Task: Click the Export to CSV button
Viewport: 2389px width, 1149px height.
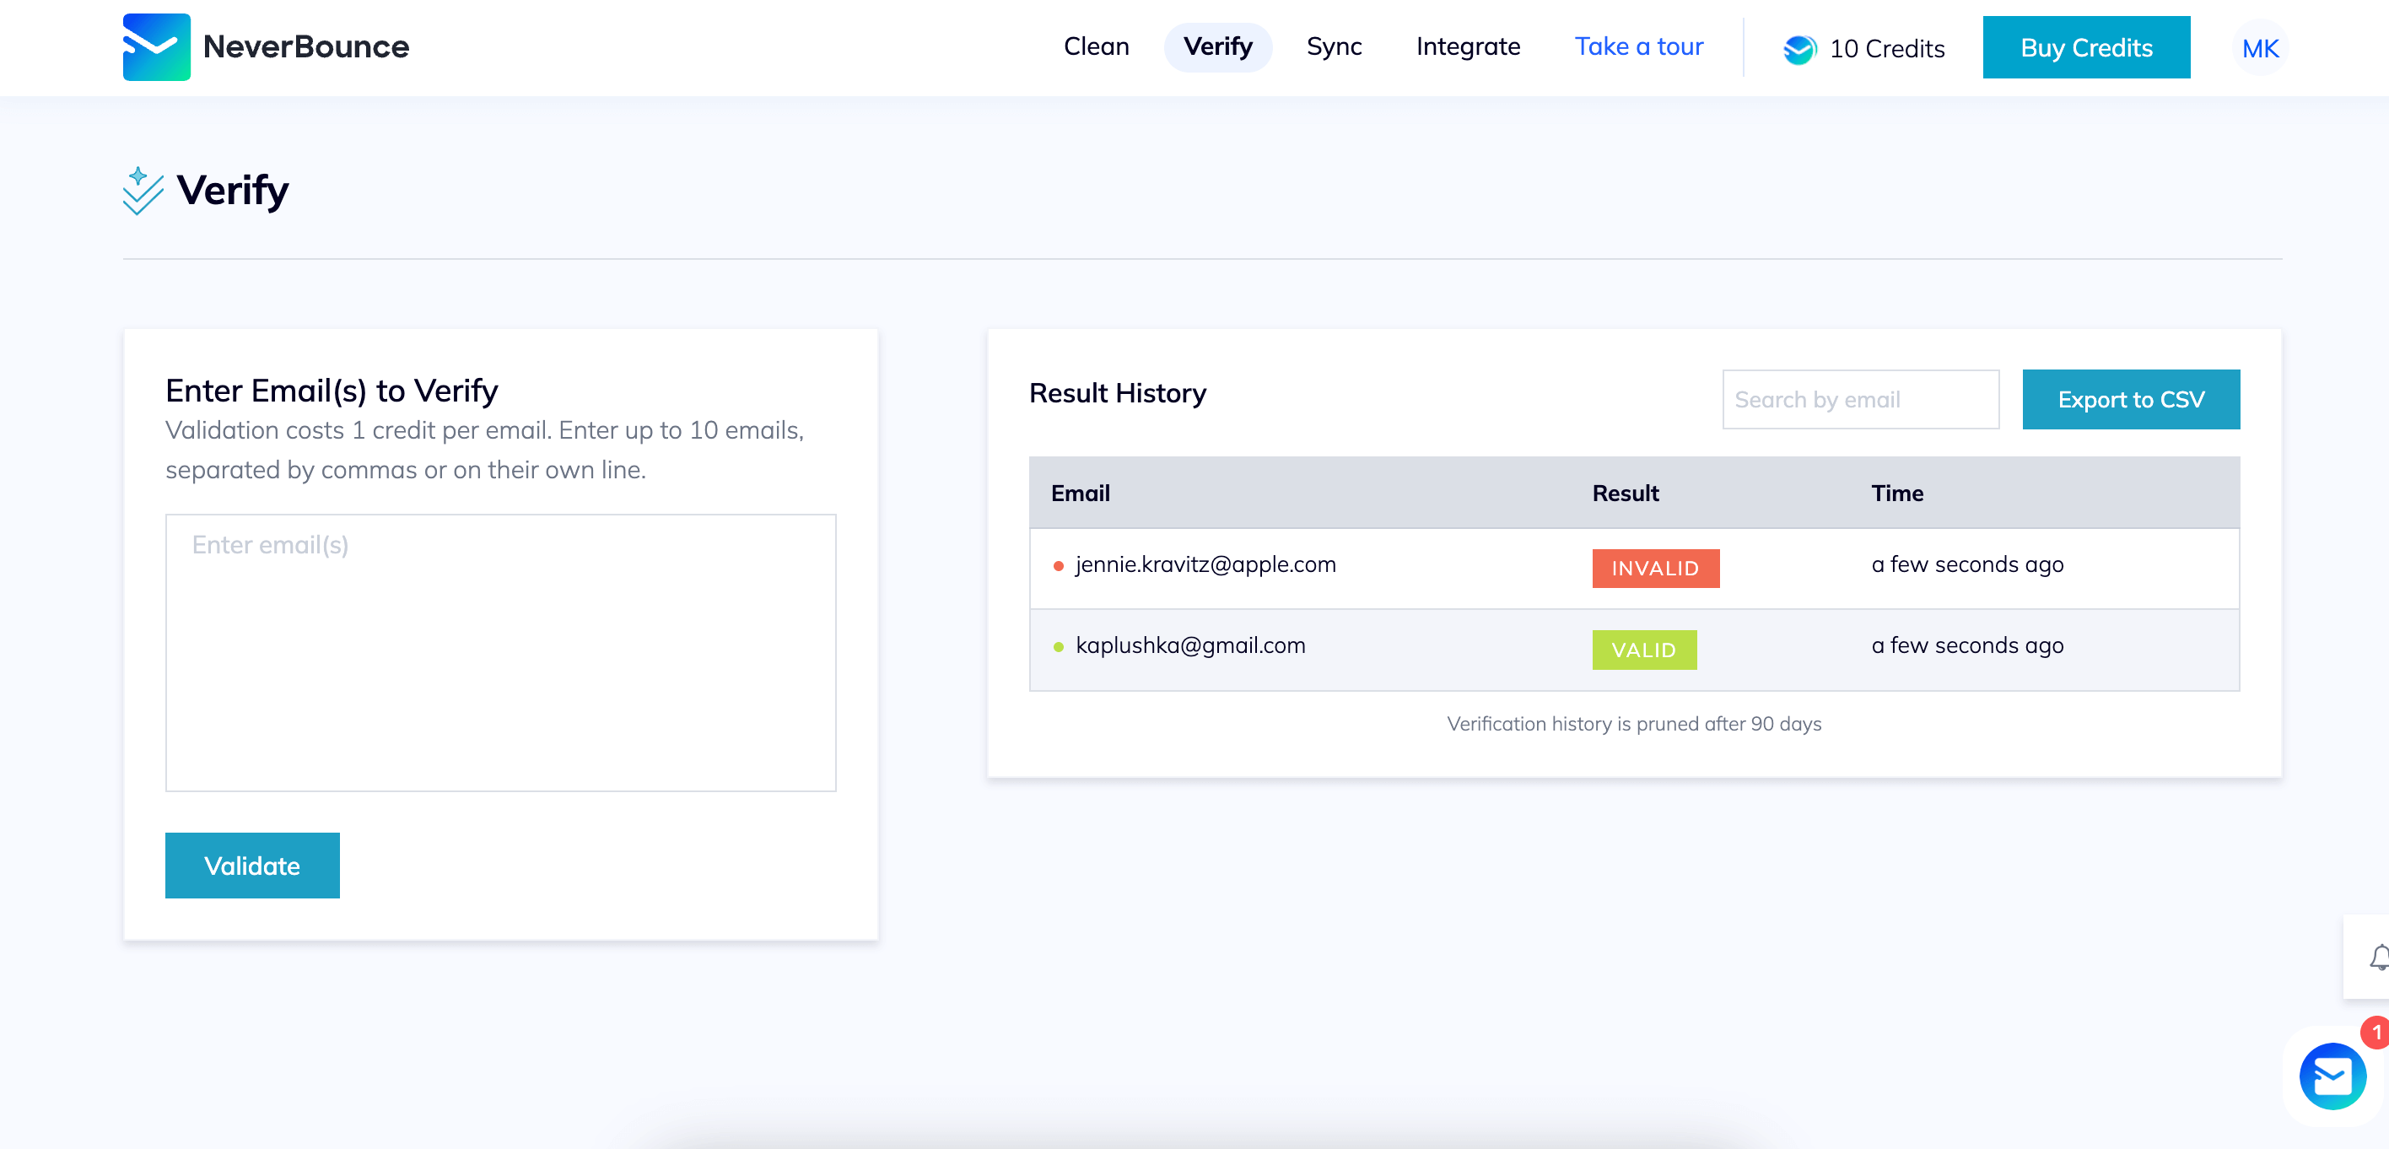Action: (2132, 399)
